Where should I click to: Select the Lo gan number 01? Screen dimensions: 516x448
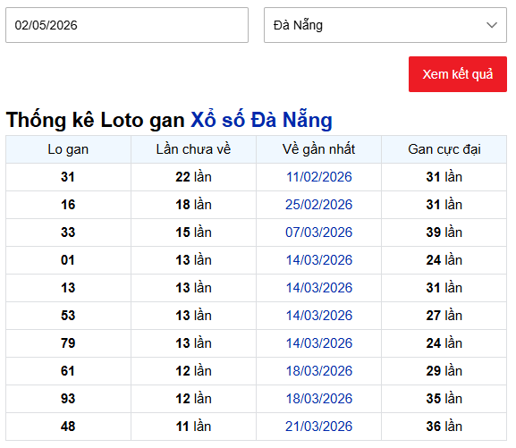click(x=68, y=260)
